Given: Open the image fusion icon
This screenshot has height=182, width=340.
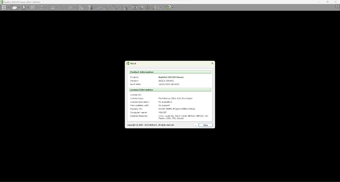Looking at the screenshot, I should pyautogui.click(x=154, y=7).
